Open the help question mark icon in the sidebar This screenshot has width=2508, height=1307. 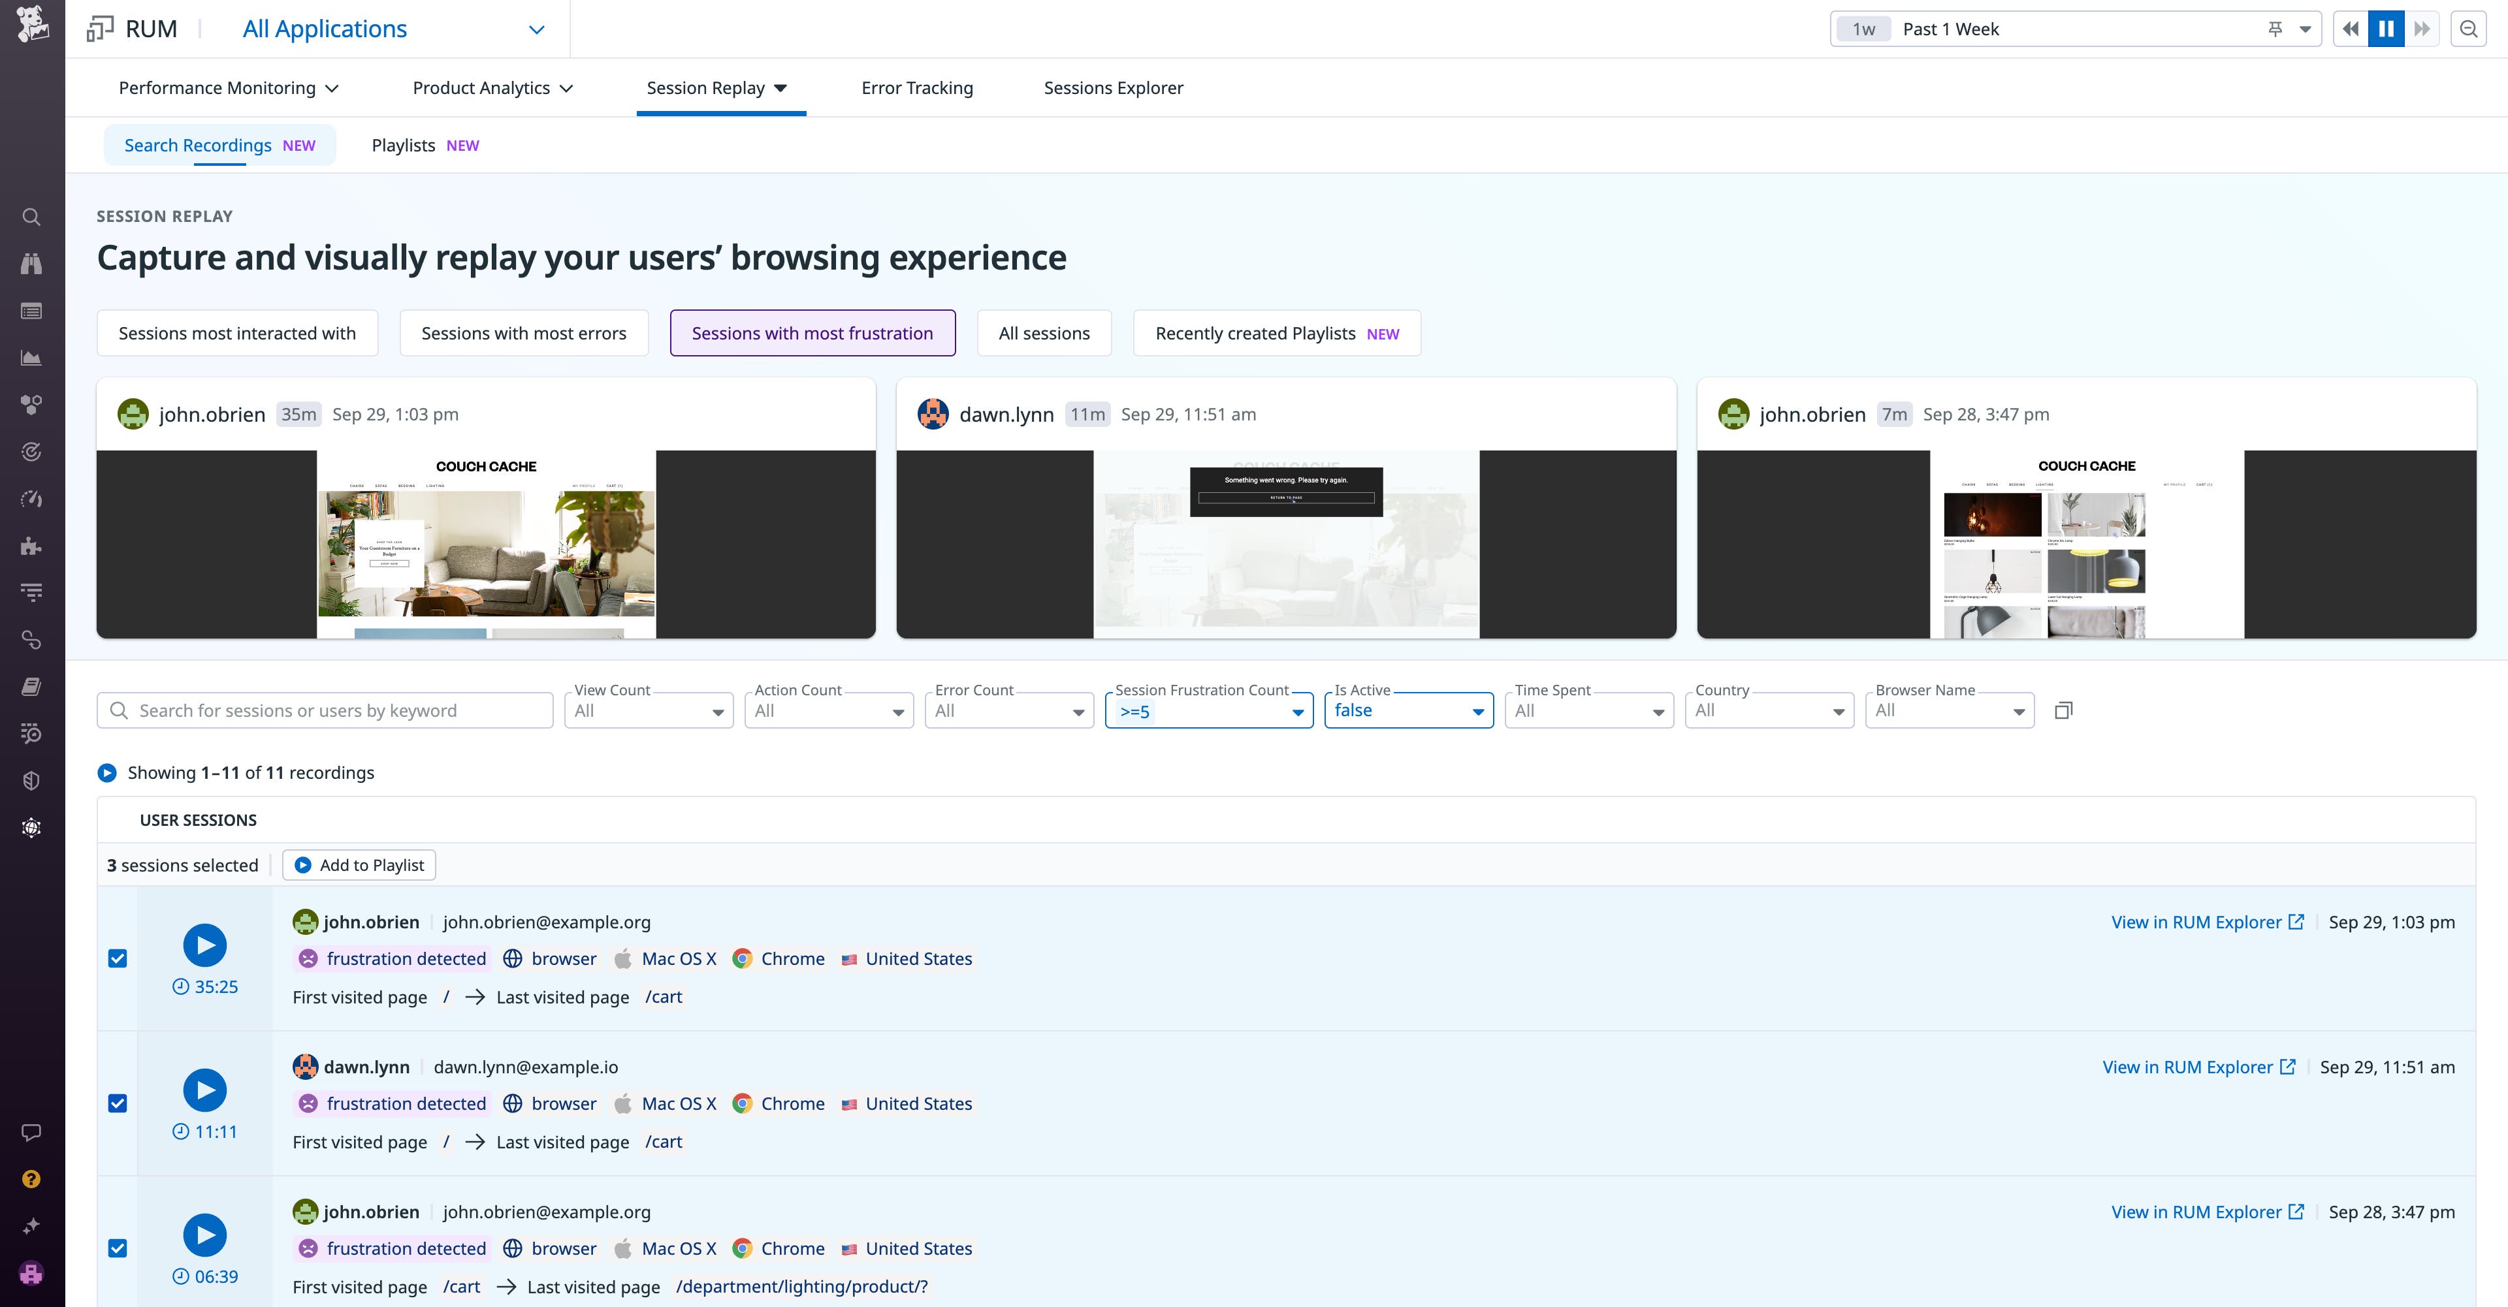(x=31, y=1178)
